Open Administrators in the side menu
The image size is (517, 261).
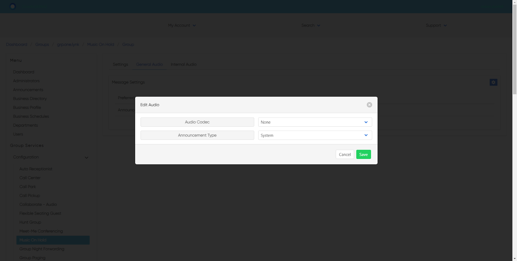coord(26,81)
